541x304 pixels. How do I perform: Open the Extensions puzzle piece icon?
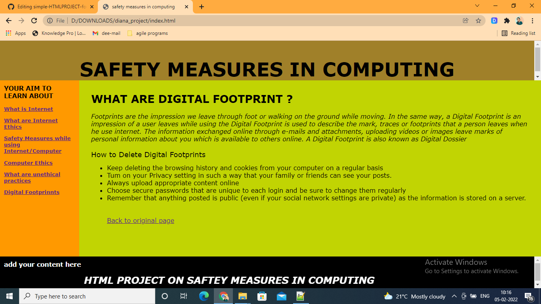coord(507,21)
